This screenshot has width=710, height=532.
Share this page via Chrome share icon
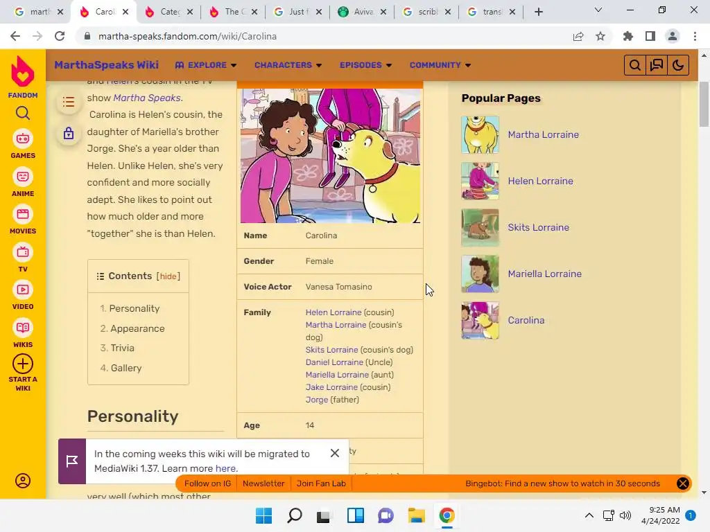[x=578, y=36]
